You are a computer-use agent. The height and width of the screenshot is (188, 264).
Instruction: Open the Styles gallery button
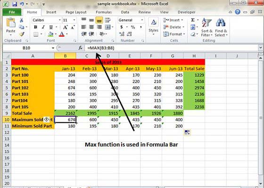153,26
